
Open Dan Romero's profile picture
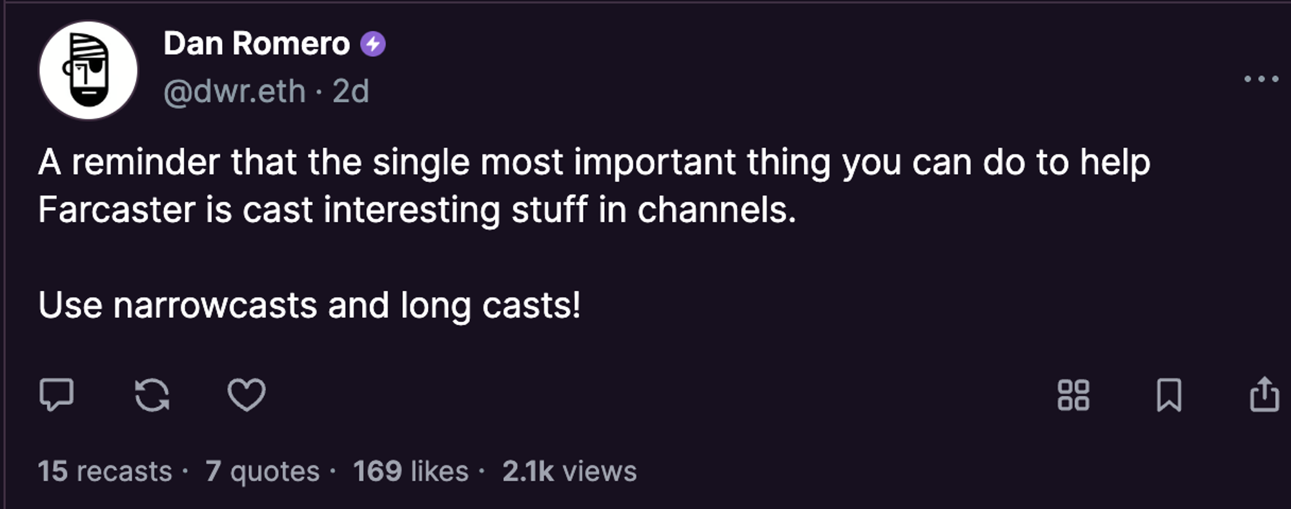(x=88, y=70)
